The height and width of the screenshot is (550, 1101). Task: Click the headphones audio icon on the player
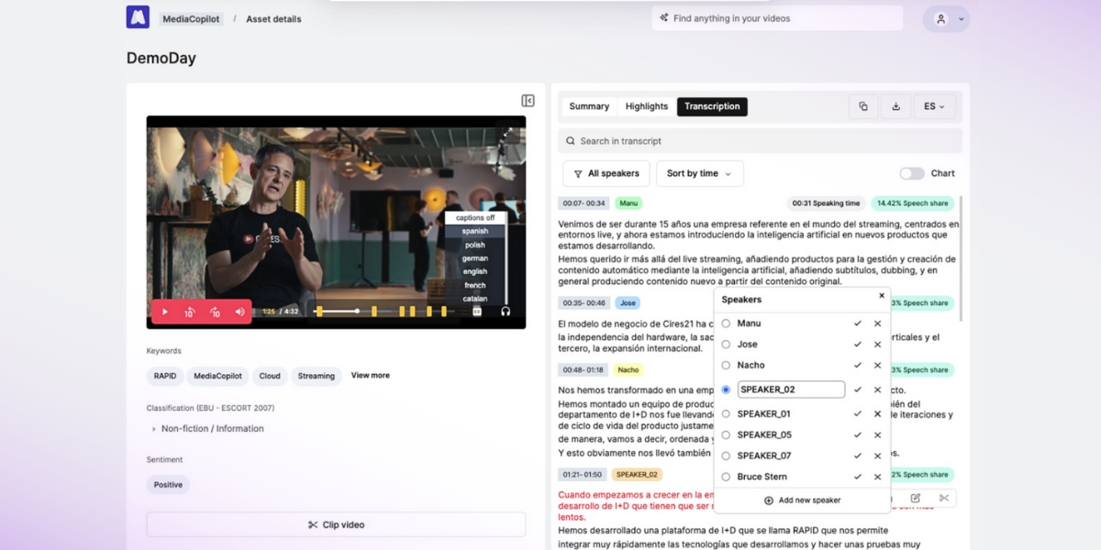pos(506,313)
